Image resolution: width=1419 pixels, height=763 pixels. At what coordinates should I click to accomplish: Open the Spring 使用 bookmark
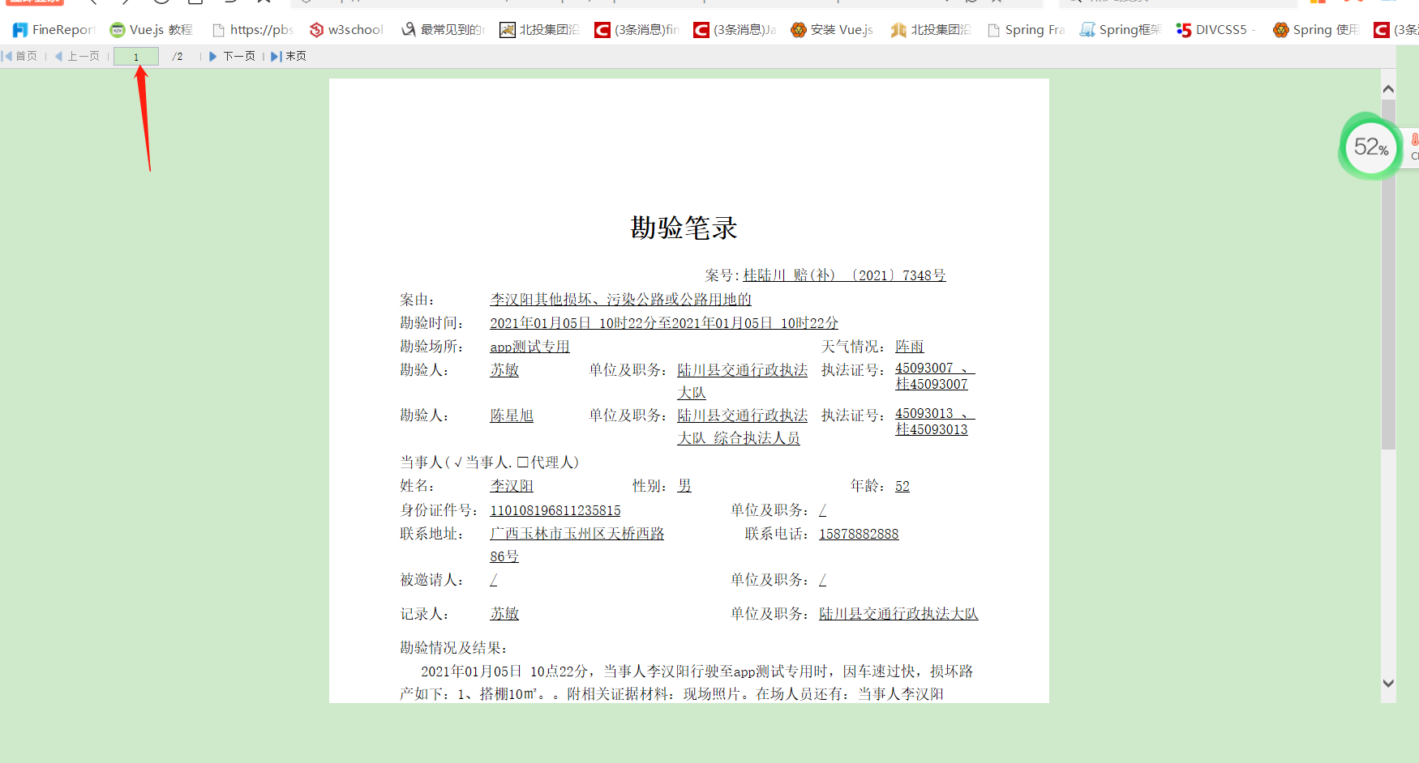point(1315,30)
